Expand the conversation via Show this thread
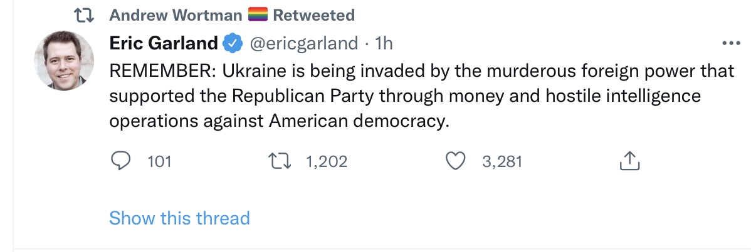Screen dimensions: 751x252 (180, 218)
